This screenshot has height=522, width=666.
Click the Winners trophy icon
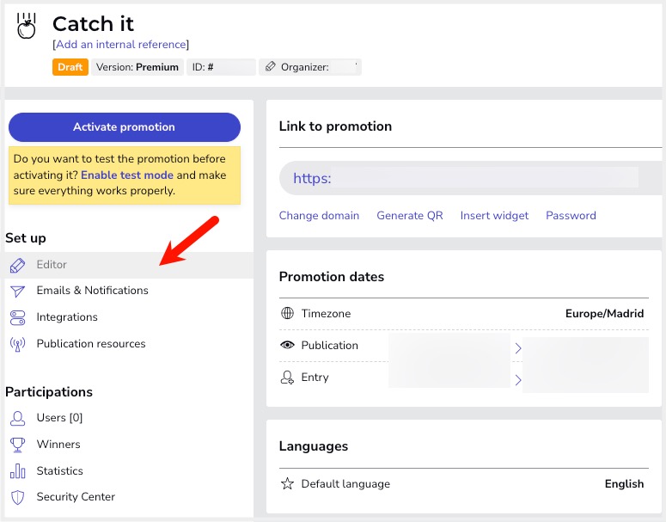pyautogui.click(x=17, y=445)
